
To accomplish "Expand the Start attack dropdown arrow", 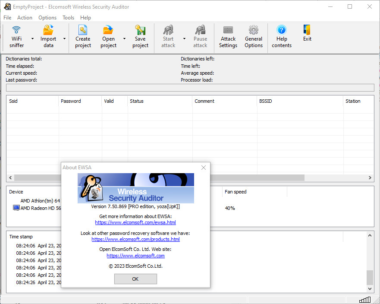I will [184, 39].
